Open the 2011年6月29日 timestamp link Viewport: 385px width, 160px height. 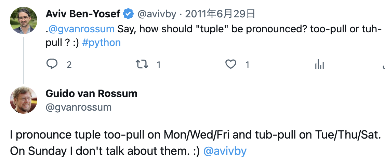tap(220, 14)
